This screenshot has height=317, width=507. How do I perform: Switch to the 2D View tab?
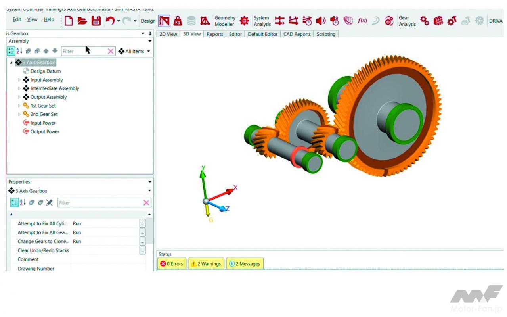(x=168, y=34)
